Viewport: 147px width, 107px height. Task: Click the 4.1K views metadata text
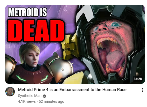click(x=27, y=101)
